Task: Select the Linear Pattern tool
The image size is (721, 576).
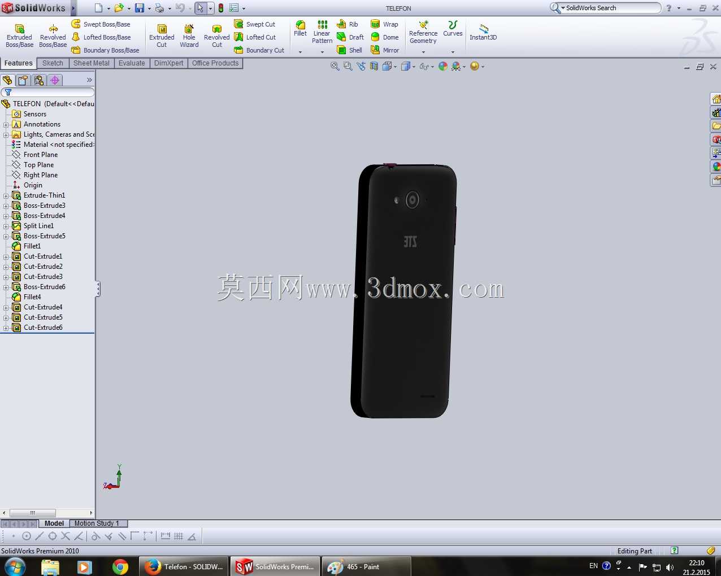Action: tap(322, 32)
